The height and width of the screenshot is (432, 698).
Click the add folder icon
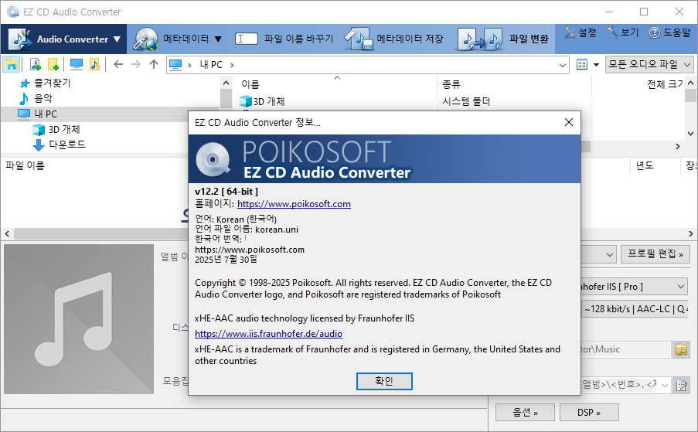pyautogui.click(x=53, y=64)
